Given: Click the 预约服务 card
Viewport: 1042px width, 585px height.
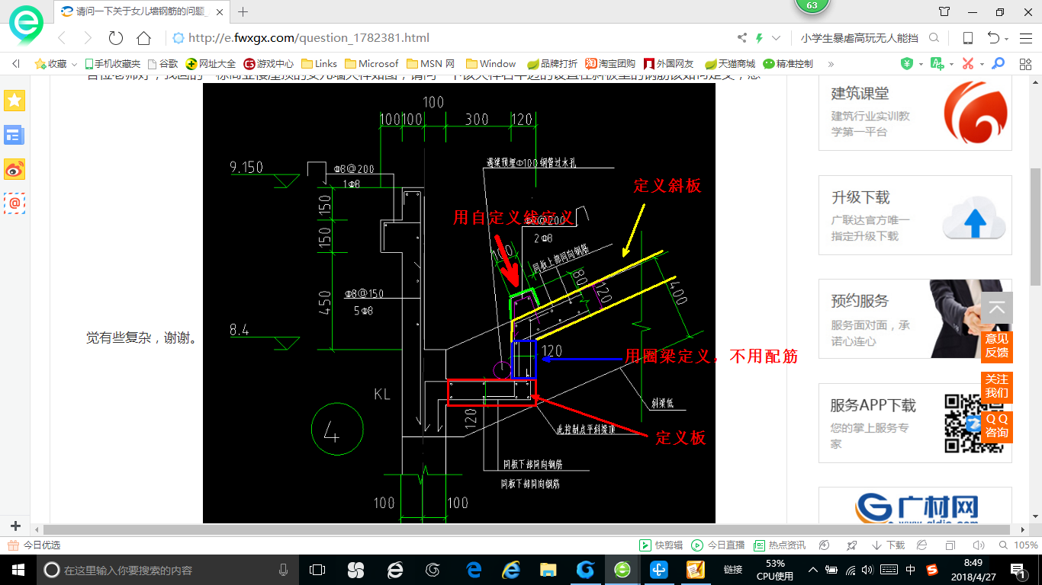Looking at the screenshot, I should [x=915, y=318].
